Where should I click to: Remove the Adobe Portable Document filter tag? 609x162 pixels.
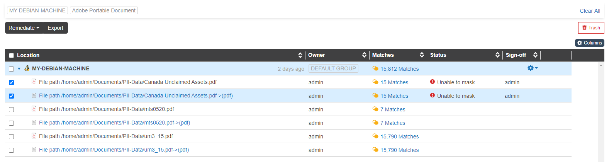(103, 10)
